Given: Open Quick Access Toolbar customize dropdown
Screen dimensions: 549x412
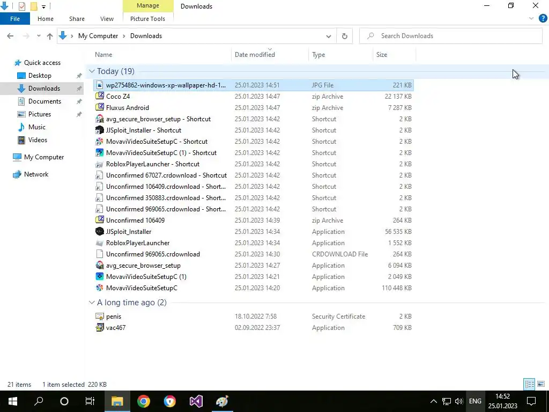Looking at the screenshot, I should pyautogui.click(x=43, y=6).
